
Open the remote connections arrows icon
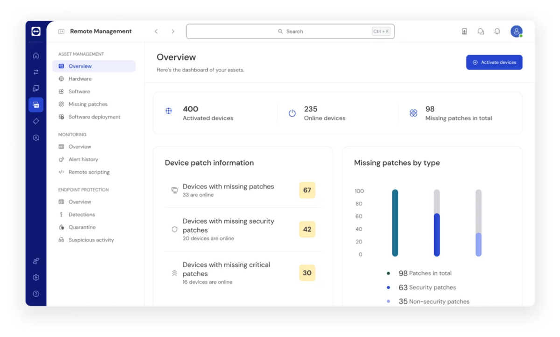pyautogui.click(x=36, y=72)
